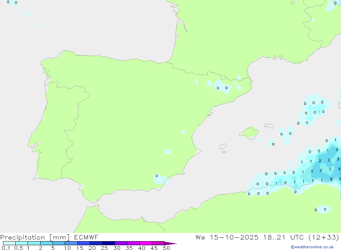Click the legend scale label '0.1'
The image size is (341, 250).
point(6,248)
